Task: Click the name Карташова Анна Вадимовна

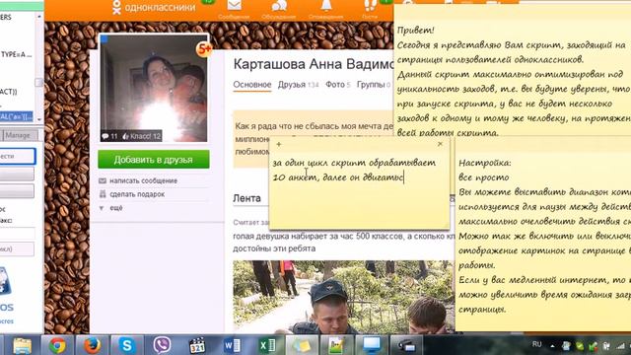Action: pyautogui.click(x=314, y=64)
